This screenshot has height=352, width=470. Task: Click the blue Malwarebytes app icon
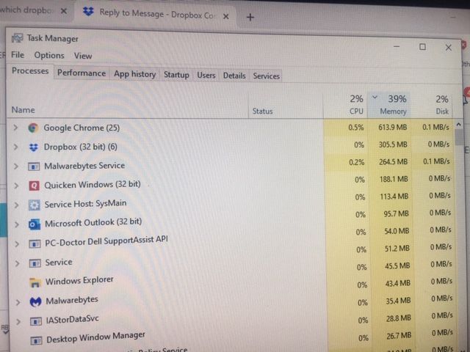tap(36, 301)
